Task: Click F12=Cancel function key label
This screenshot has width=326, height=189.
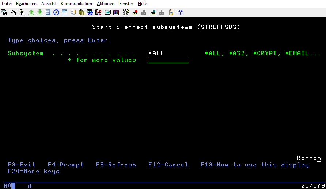Action: [x=168, y=165]
